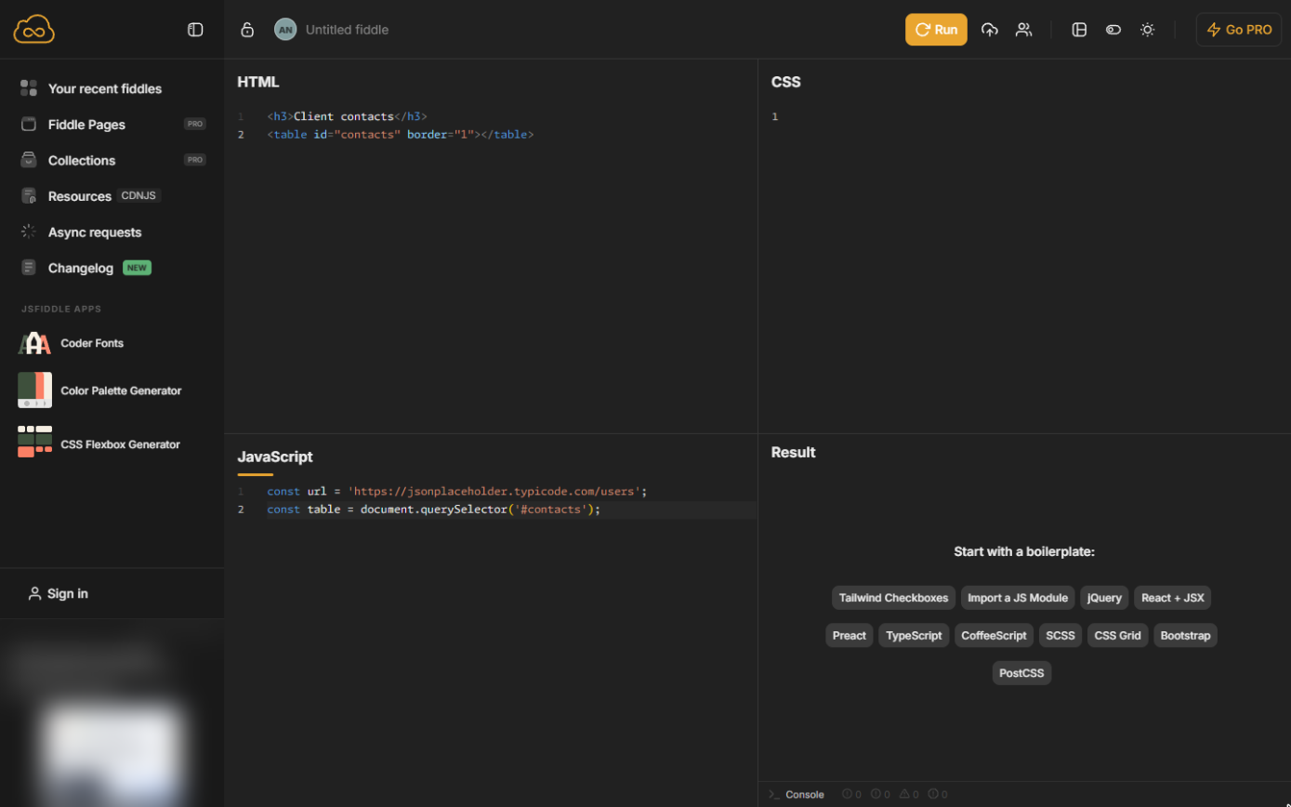Launch the Color Palette Generator app
1291x807 pixels.
coord(121,390)
